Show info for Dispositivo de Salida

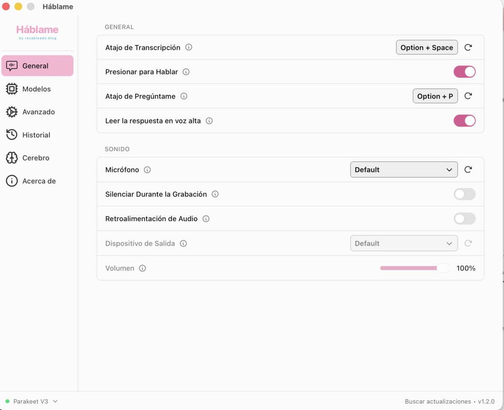(x=183, y=243)
